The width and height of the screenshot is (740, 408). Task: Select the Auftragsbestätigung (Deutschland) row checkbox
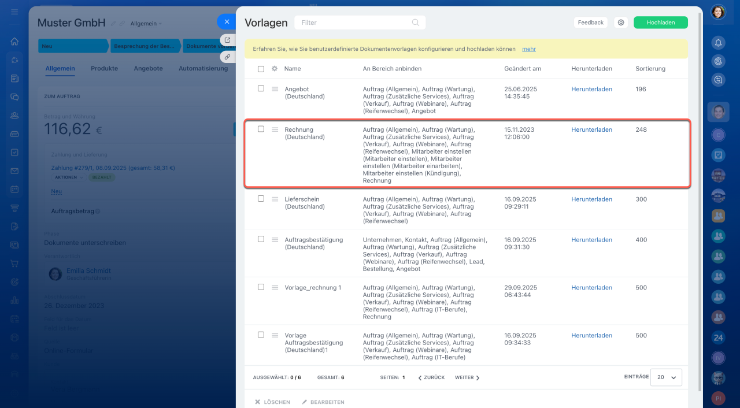[261, 239]
